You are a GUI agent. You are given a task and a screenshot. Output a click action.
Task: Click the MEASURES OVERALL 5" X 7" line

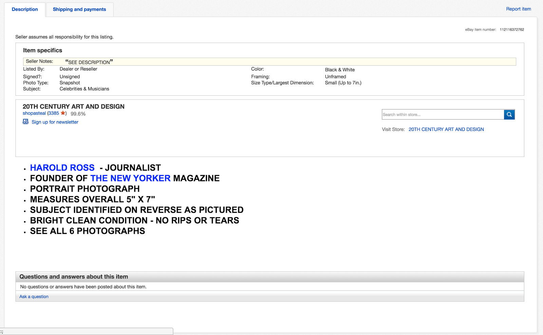click(x=93, y=199)
